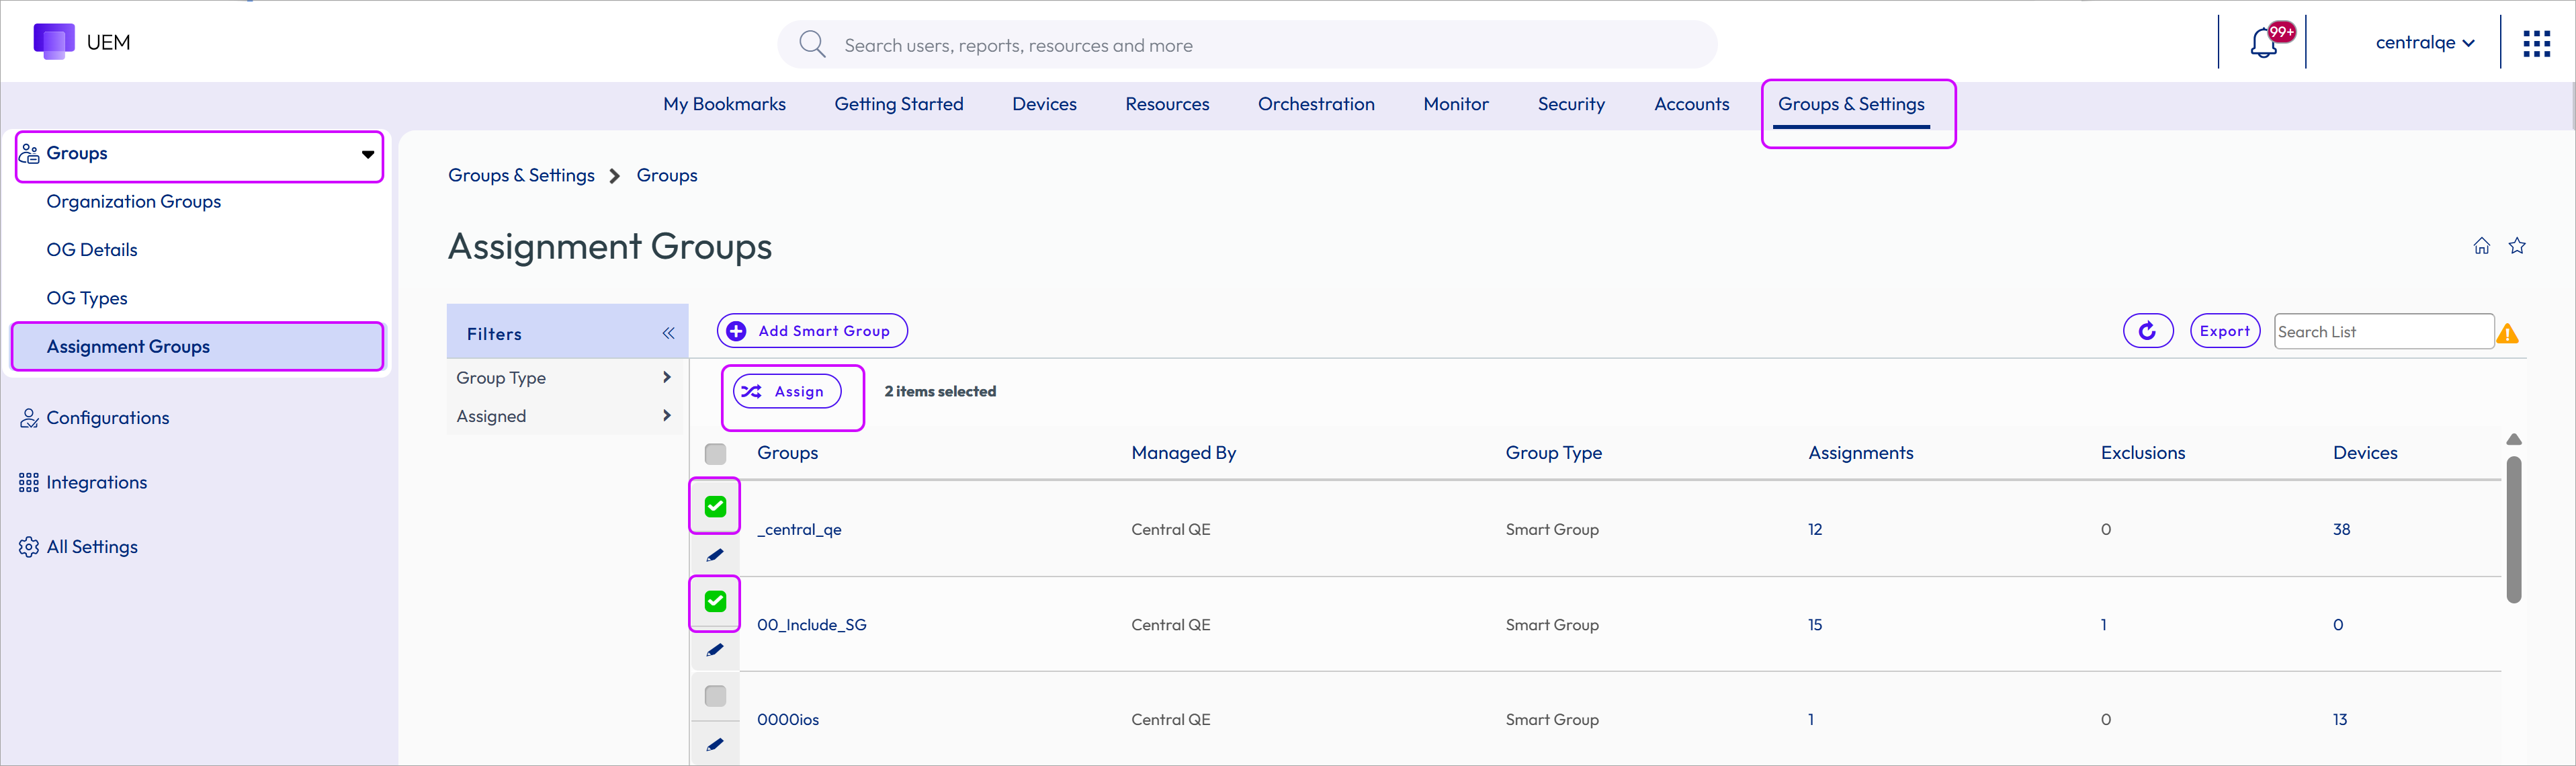
Task: Toggle the select-all header checkbox
Action: (x=715, y=454)
